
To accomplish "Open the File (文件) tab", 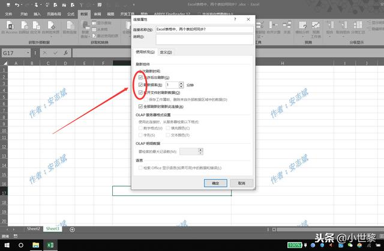I will coord(8,14).
